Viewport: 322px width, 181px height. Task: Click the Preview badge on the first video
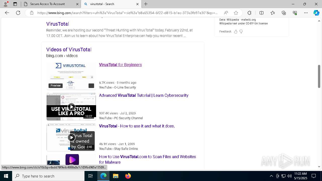click(56, 85)
